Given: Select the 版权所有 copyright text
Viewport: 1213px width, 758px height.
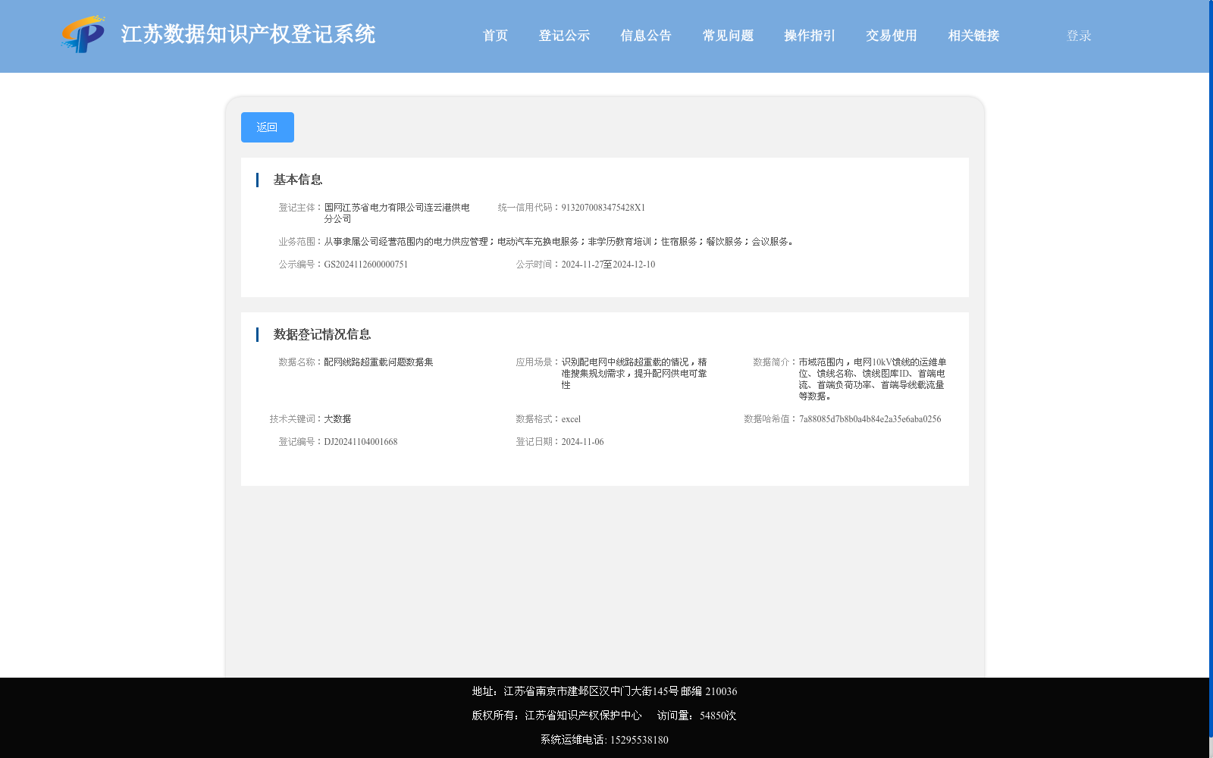Looking at the screenshot, I should 556,716.
